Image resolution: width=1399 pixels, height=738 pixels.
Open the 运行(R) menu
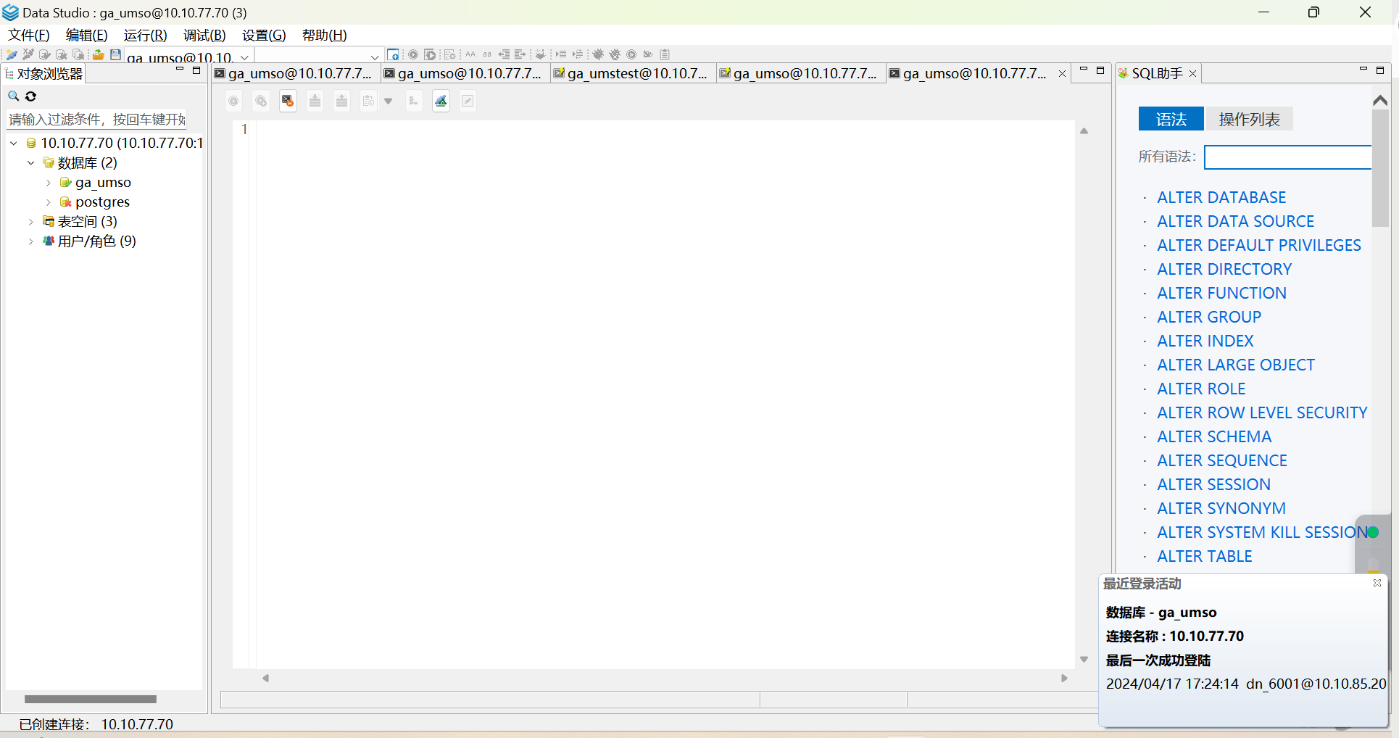point(145,35)
